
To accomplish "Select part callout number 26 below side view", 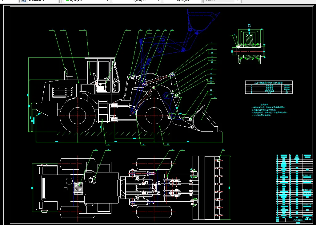I will 143,144.
